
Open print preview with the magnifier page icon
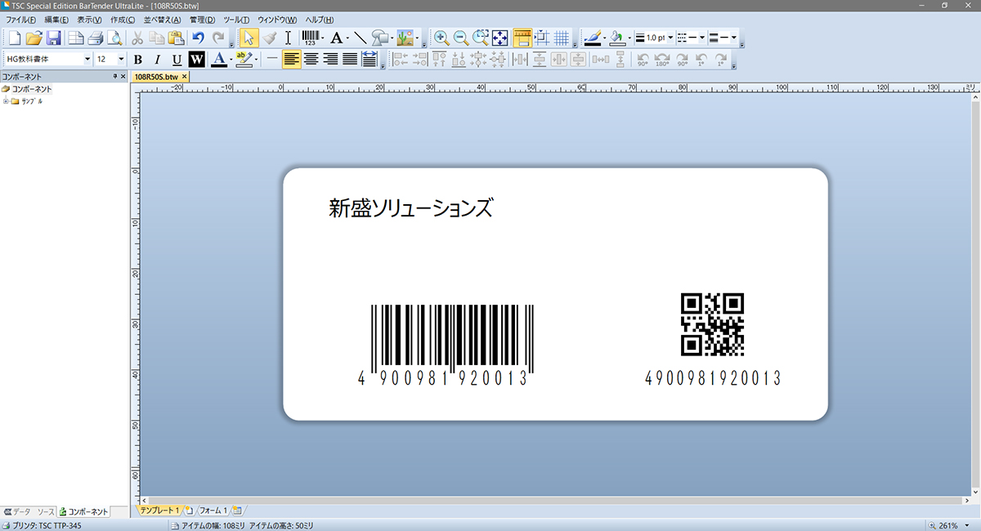tap(115, 38)
